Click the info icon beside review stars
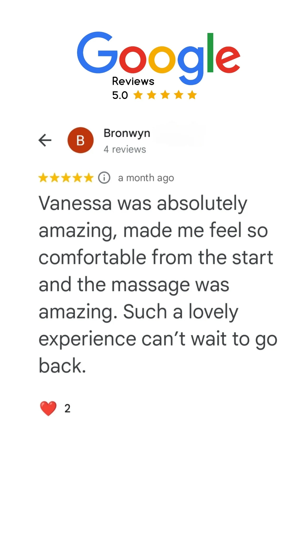This screenshot has height=546, width=307. point(104,178)
